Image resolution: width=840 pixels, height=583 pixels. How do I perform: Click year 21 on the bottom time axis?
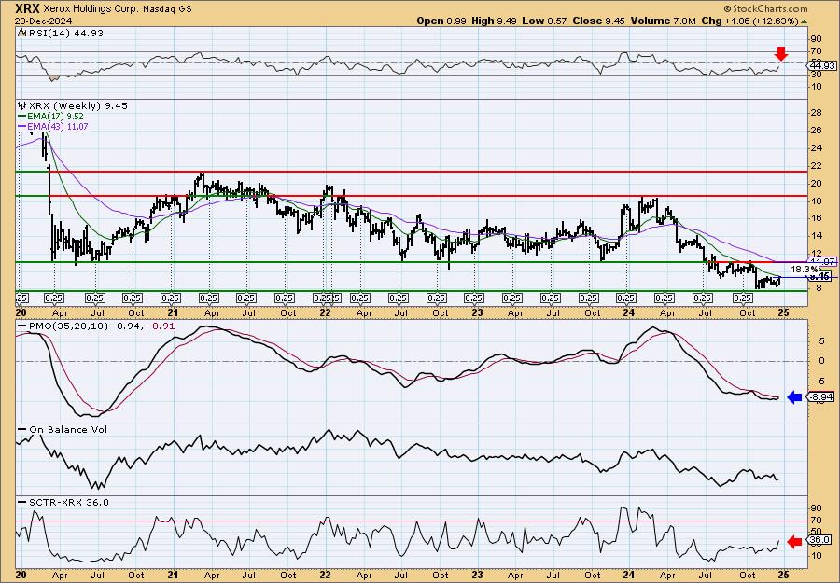click(173, 575)
